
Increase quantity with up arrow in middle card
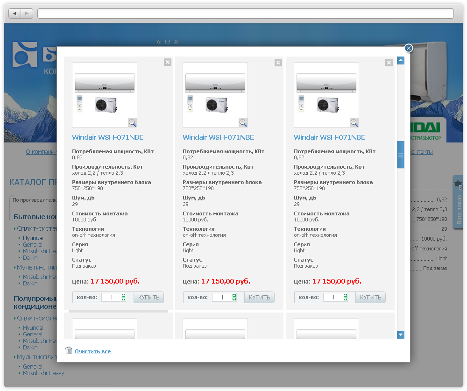234,295
